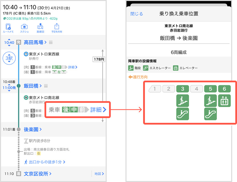This screenshot has width=237, height=182.
Task: Tap the 出場：南北線春日通り方面改札 text
Action: (47, 149)
